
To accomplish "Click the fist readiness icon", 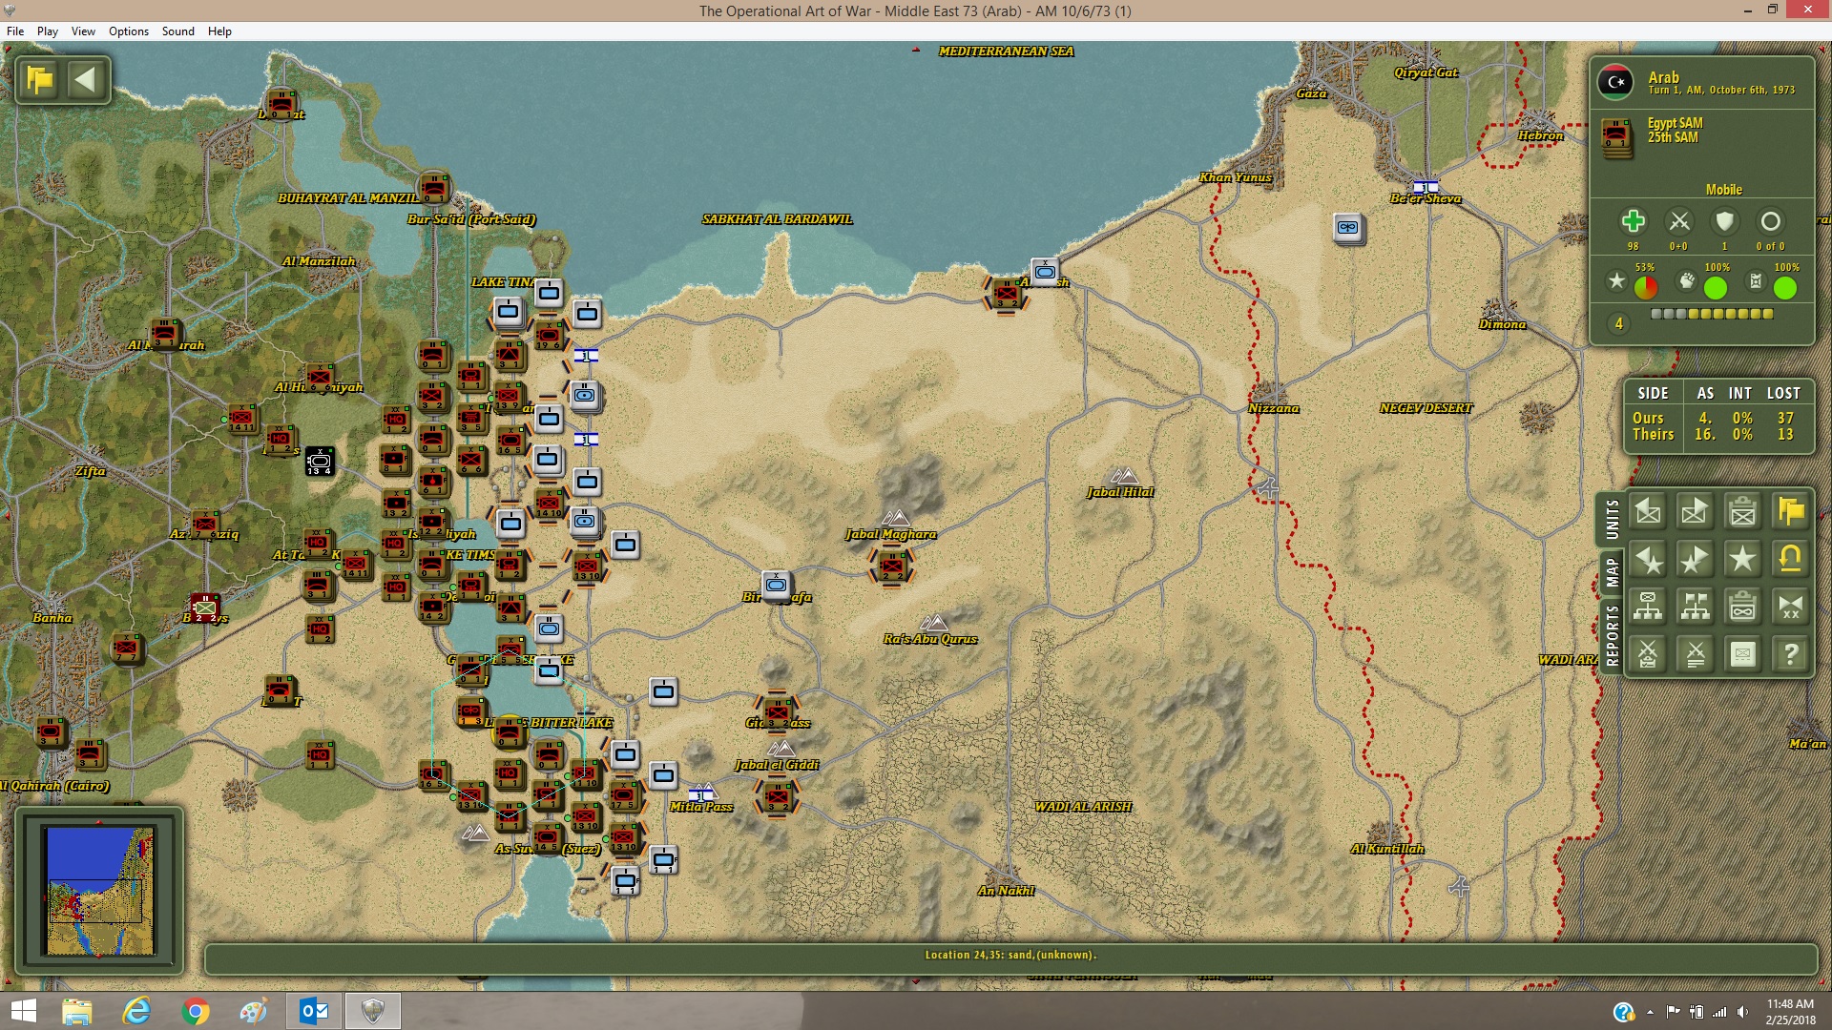I will pos(1687,281).
